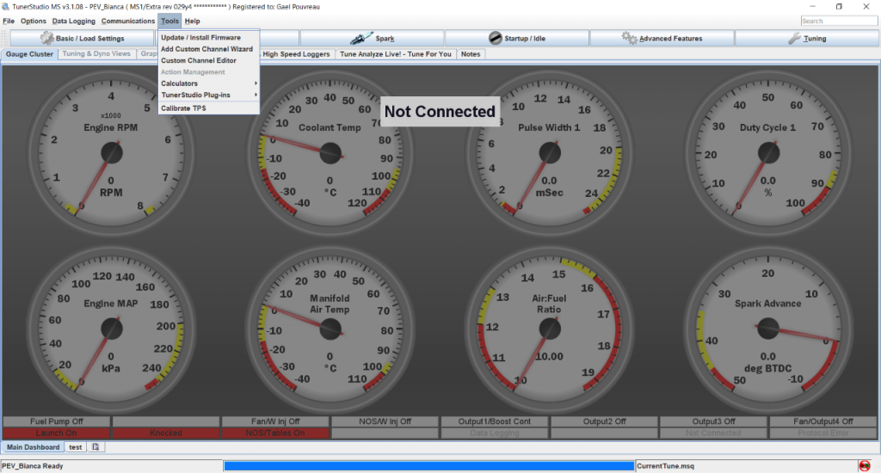Image resolution: width=881 pixels, height=473 pixels.
Task: Click the red connection status icon
Action: (x=864, y=466)
